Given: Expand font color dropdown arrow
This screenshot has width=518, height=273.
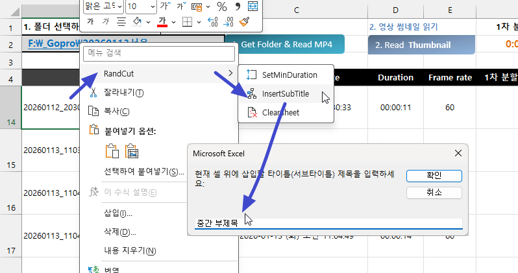Looking at the screenshot, I should click(174, 22).
